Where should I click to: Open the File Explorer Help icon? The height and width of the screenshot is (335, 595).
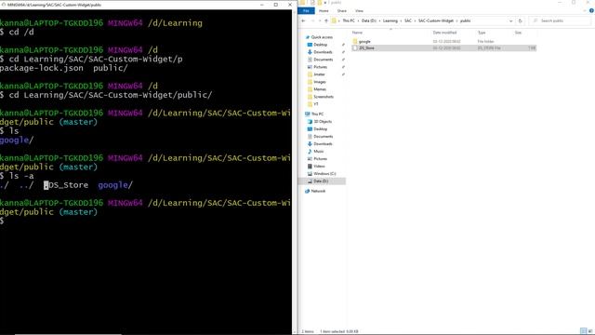click(591, 10)
